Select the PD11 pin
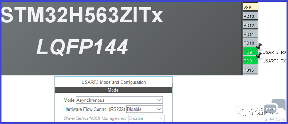The height and width of the screenshot is (124, 288). [250, 34]
